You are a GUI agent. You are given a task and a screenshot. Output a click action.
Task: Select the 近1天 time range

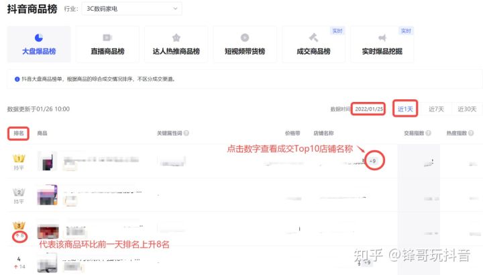(405, 109)
